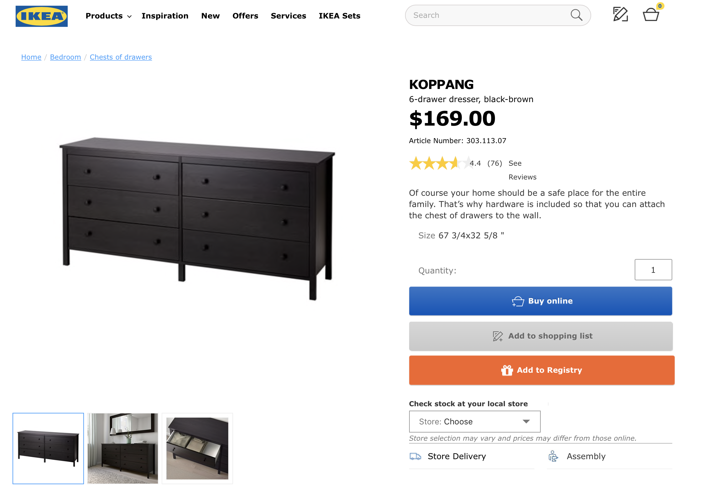Image resolution: width=713 pixels, height=498 pixels.
Task: Select the open-drawer detail thumbnail
Action: click(197, 449)
